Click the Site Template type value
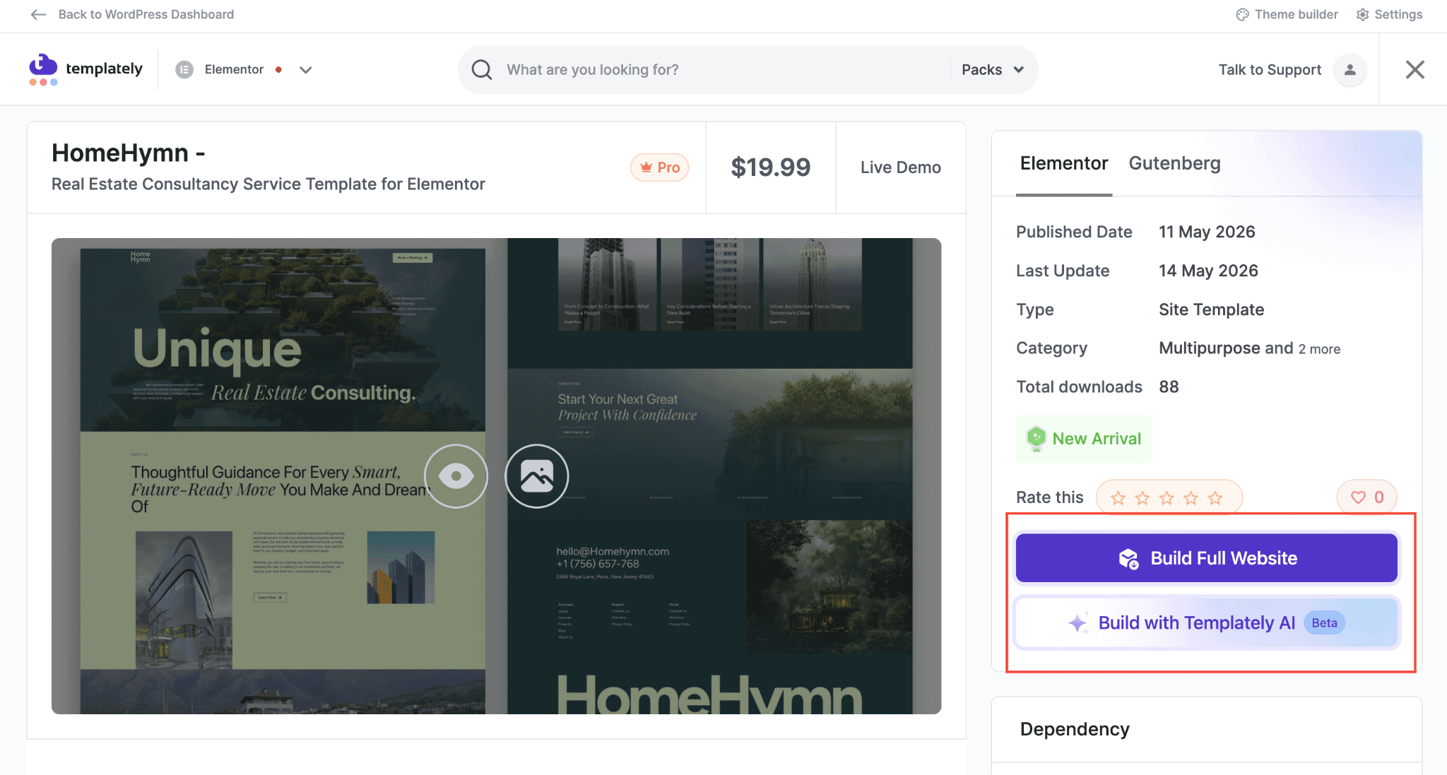 (x=1211, y=309)
